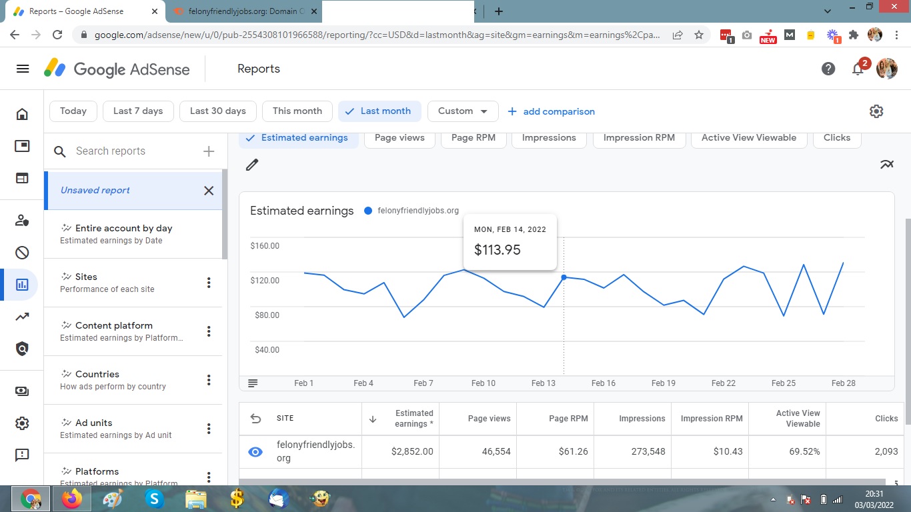This screenshot has width=911, height=512.
Task: Select the This month range
Action: (x=297, y=111)
